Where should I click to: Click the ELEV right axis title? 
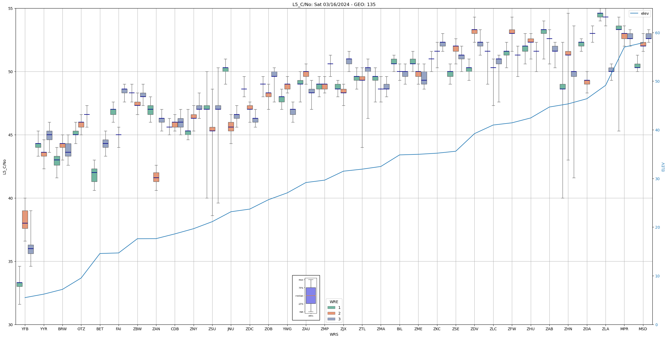(x=663, y=167)
